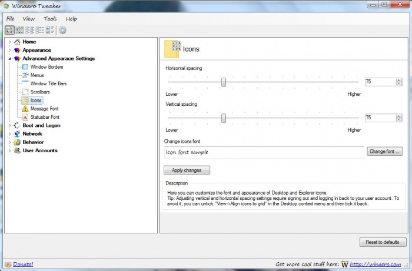Increase Horizontal spacing with up arrow

(399, 80)
